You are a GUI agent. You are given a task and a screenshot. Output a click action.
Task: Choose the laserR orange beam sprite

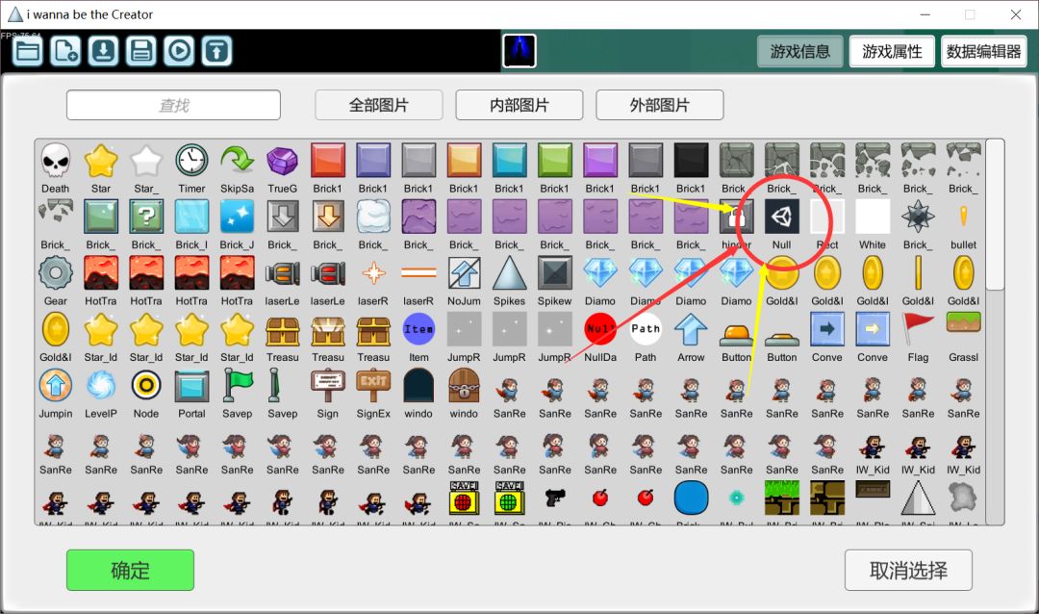[x=418, y=273]
